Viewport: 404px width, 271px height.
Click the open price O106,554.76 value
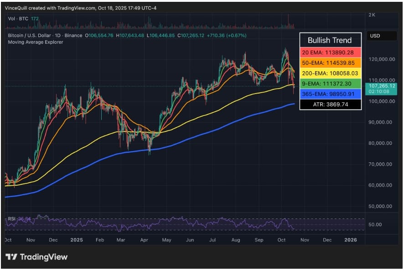(x=99, y=35)
